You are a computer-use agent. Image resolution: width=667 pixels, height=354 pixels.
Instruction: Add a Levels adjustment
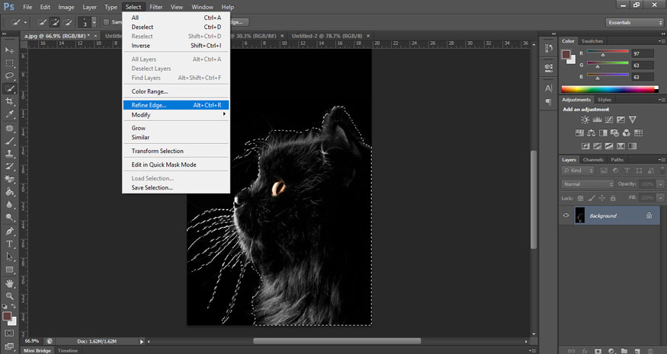597,120
